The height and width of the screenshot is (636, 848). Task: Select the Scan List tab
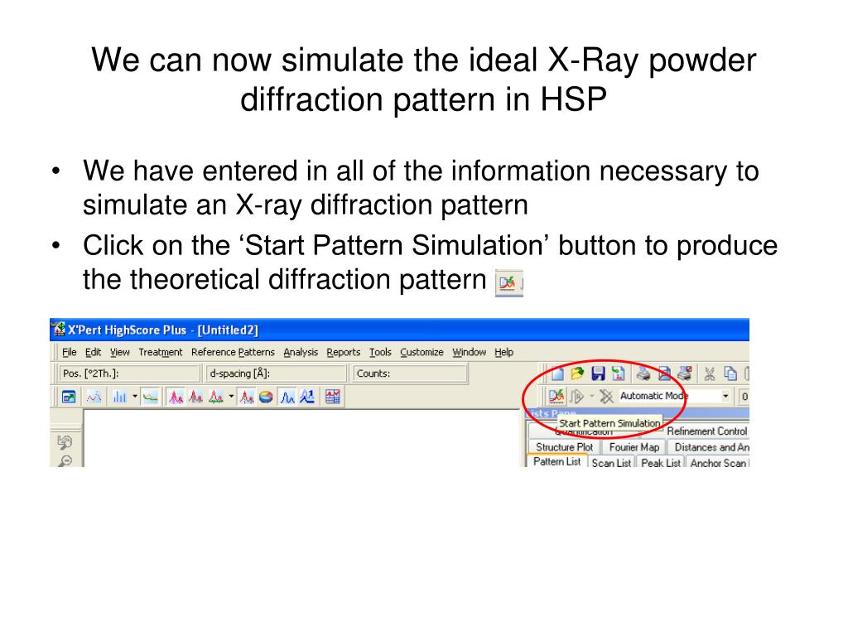pos(611,463)
